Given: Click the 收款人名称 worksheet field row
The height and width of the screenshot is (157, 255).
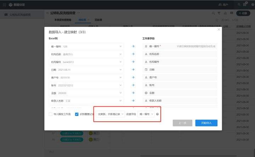Looking at the screenshot, I should pyautogui.click(x=180, y=101).
